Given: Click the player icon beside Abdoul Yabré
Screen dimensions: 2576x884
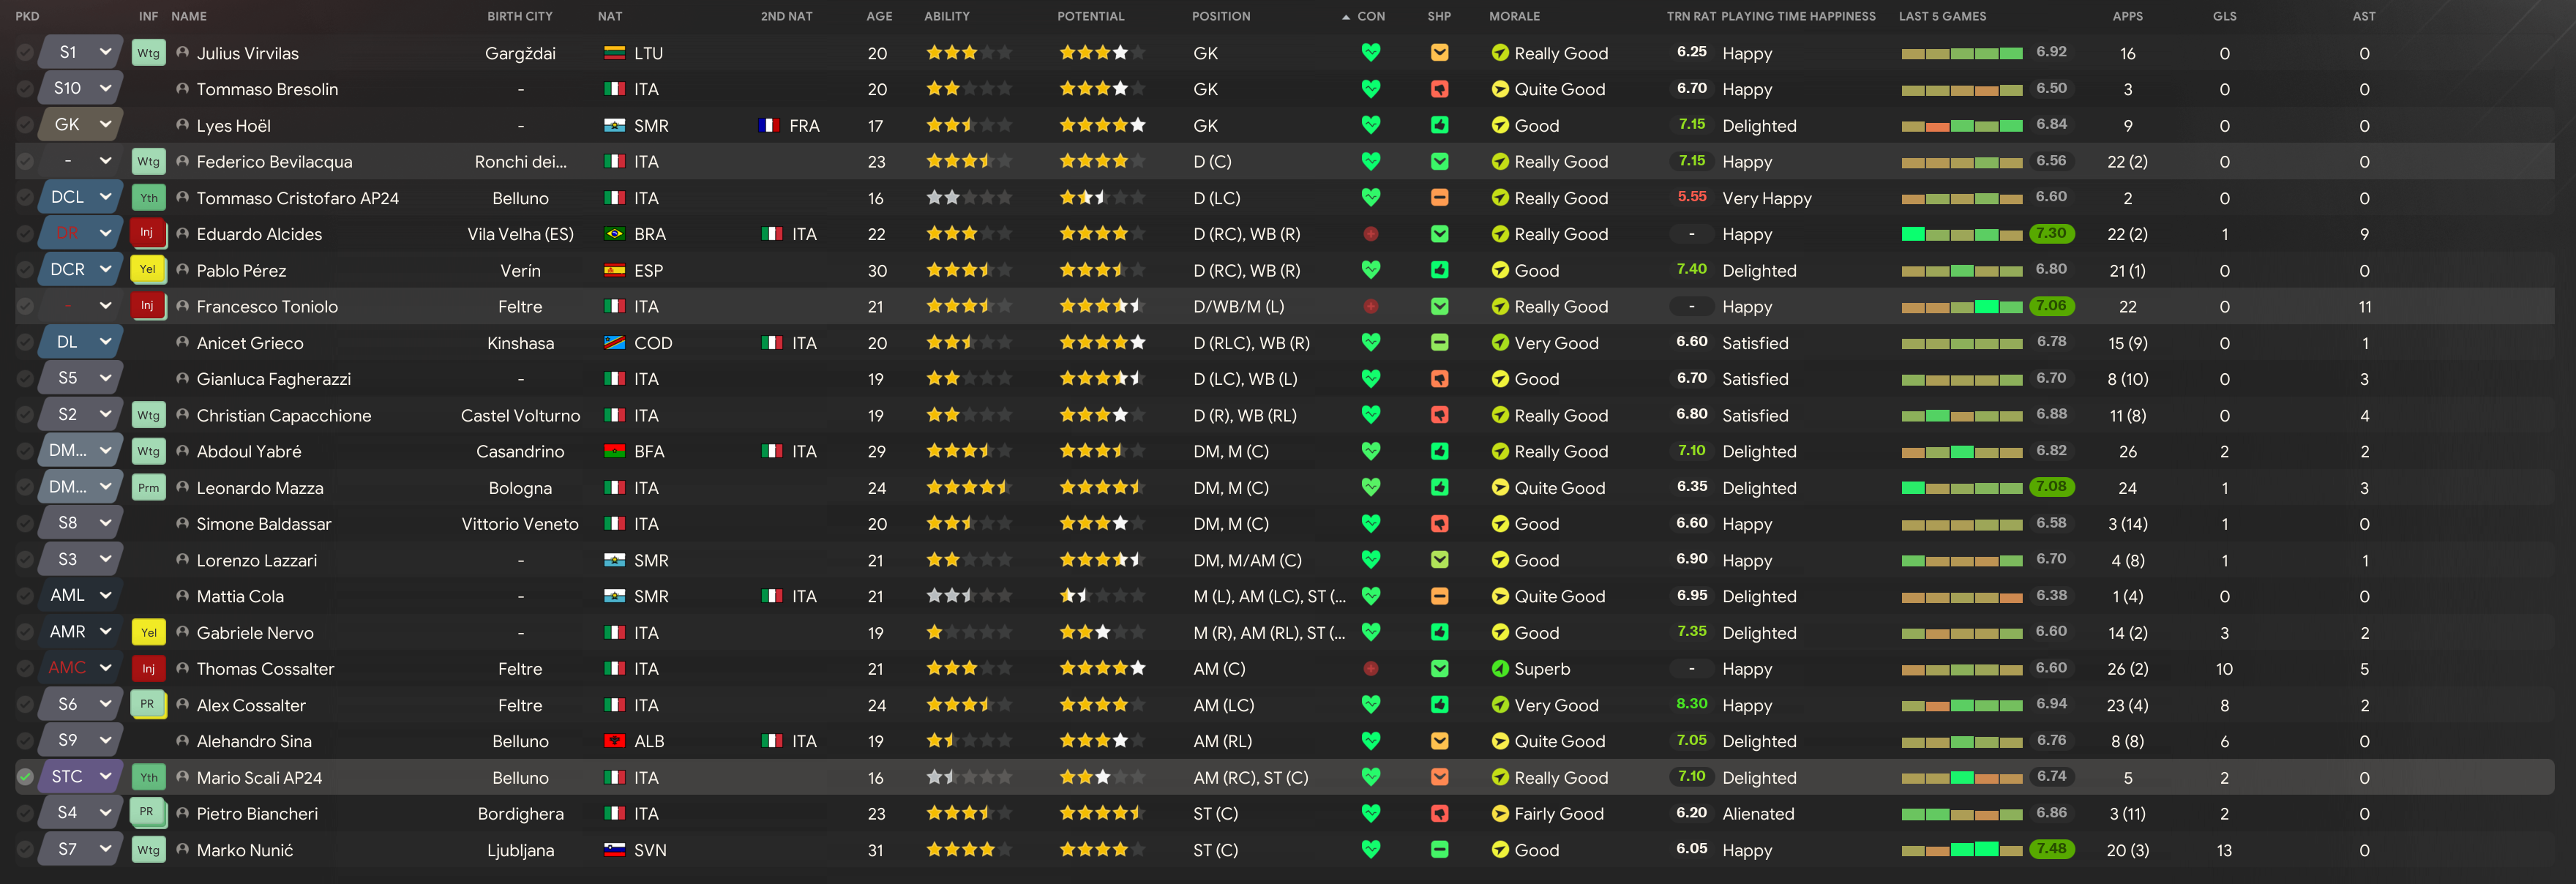Looking at the screenshot, I should [x=182, y=451].
